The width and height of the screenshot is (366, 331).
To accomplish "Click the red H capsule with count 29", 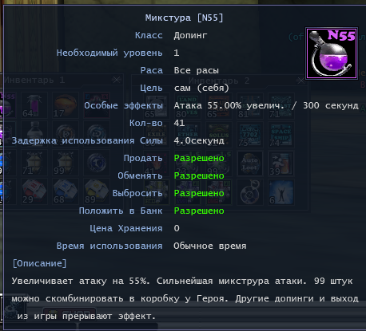I will point(34,191).
